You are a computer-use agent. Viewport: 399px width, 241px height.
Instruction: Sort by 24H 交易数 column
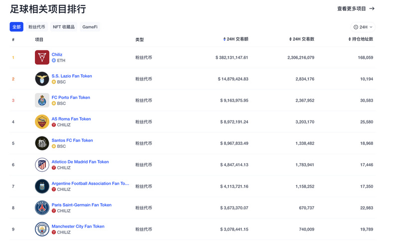[302, 39]
